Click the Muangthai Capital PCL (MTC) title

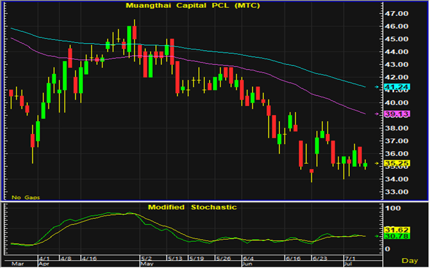pyautogui.click(x=185, y=6)
